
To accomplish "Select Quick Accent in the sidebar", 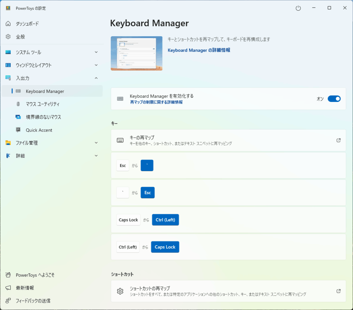I will point(52,130).
